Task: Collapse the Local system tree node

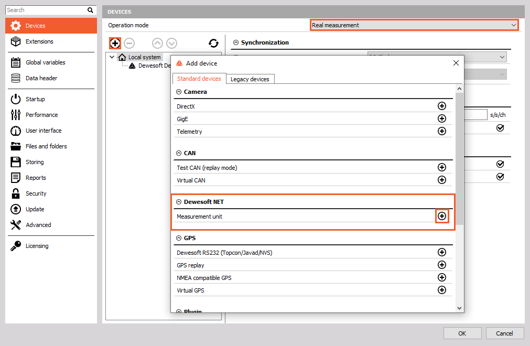Action: [112, 57]
